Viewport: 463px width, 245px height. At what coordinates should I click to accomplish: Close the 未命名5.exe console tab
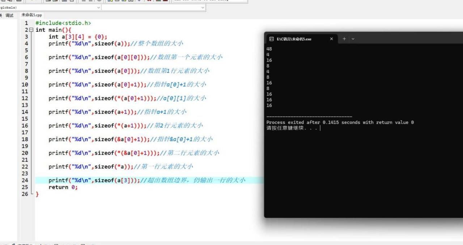[331, 39]
